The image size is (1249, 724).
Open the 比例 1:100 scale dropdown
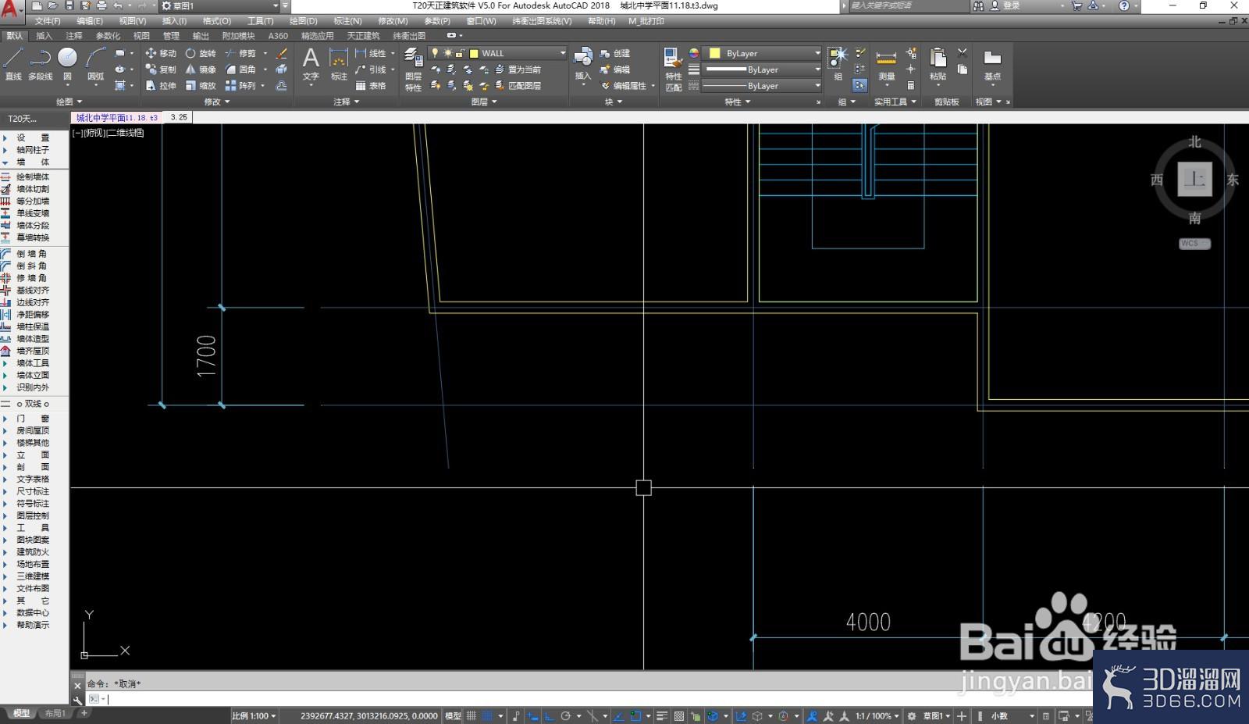point(254,715)
